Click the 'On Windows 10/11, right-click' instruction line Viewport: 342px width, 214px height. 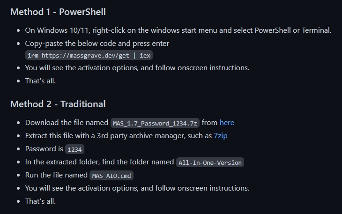[178, 30]
